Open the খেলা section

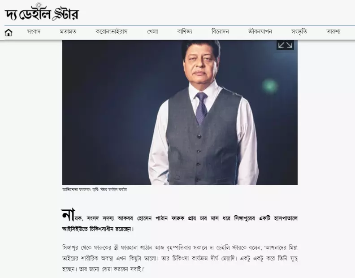tap(152, 31)
